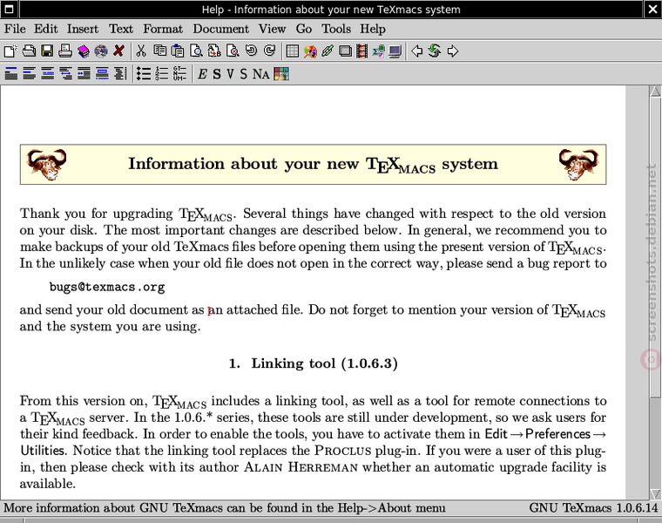Screen dimensions: 662x523
Task: Open the Insert menu
Action: [83, 29]
